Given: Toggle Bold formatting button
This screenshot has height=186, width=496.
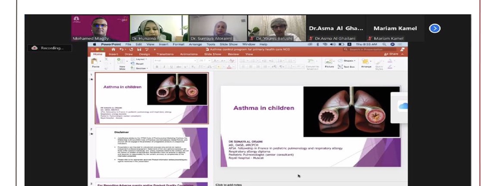Looking at the screenshot, I should click(x=156, y=67).
